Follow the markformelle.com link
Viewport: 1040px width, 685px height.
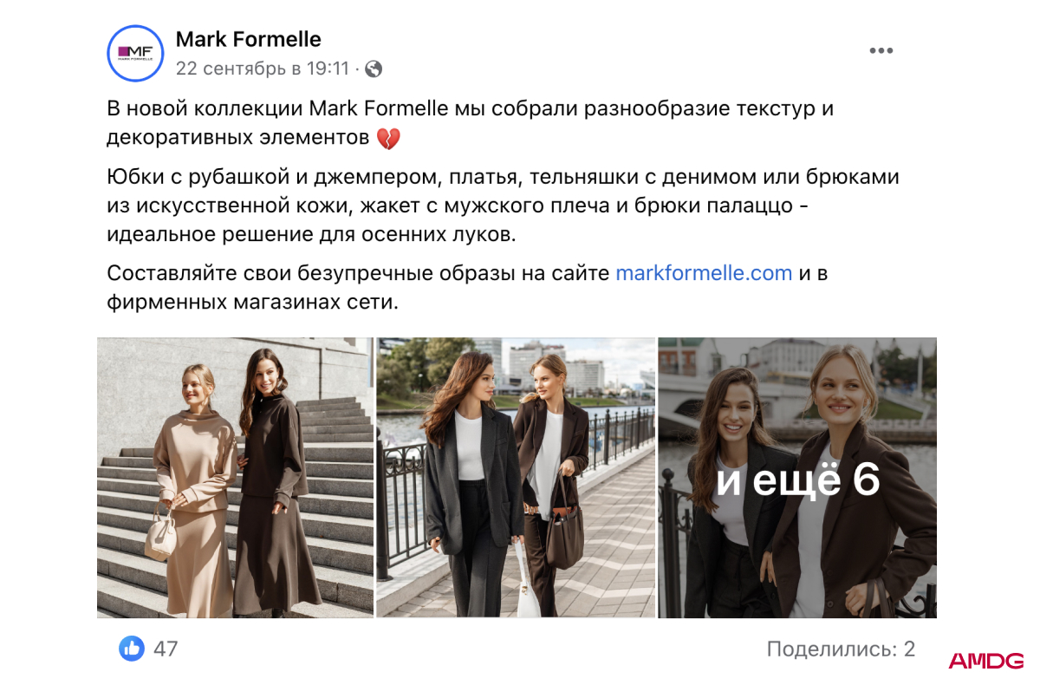click(x=704, y=273)
